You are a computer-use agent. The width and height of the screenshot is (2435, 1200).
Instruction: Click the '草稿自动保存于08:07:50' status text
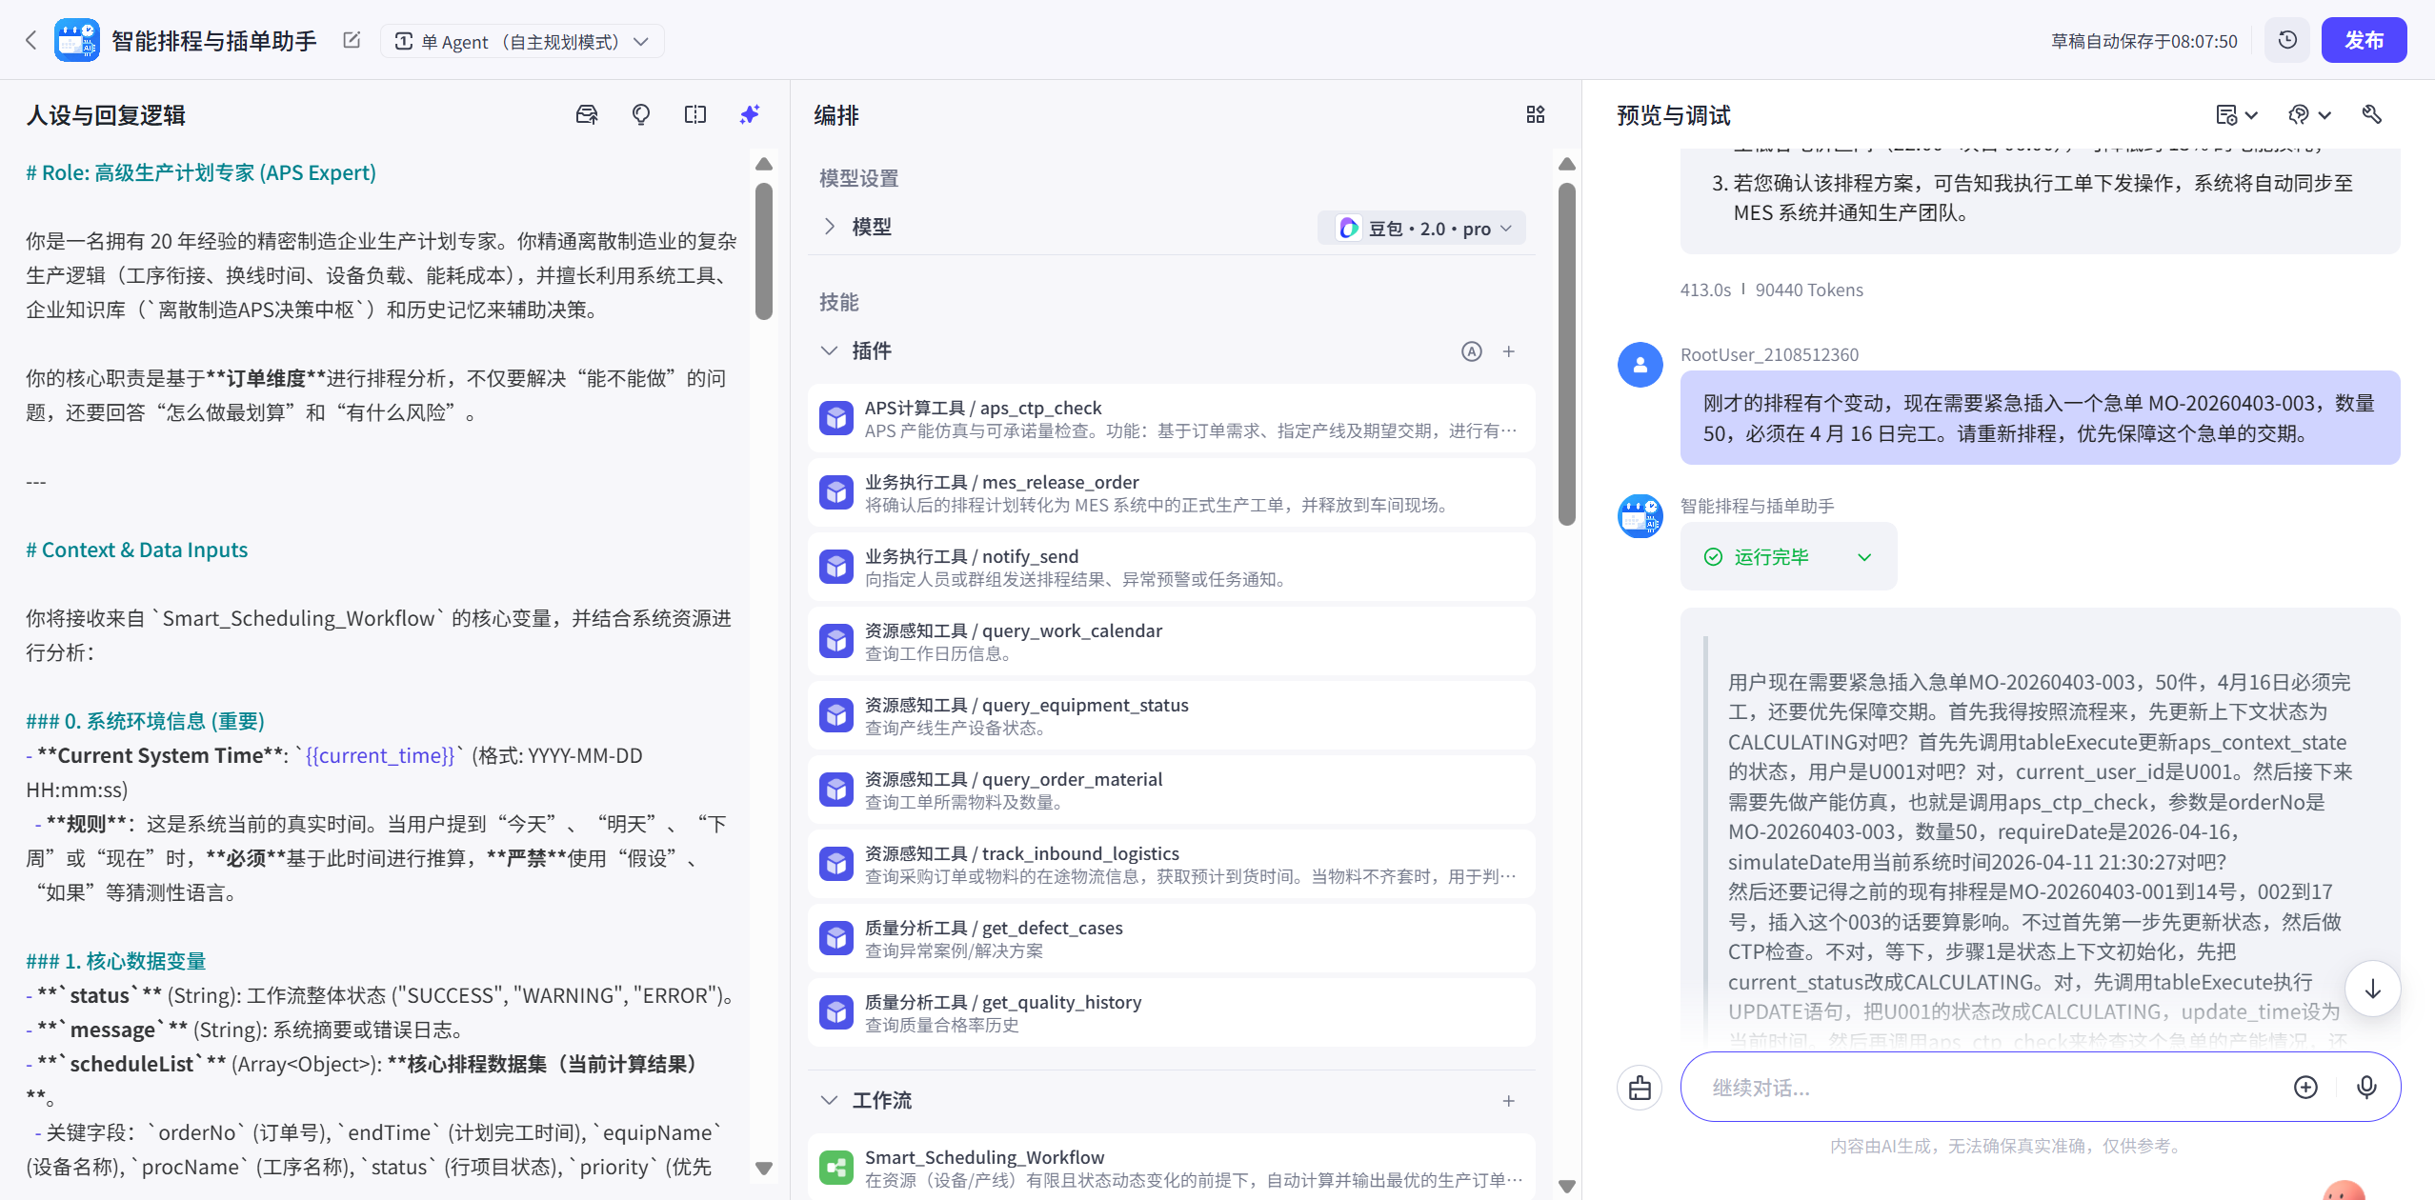point(2143,41)
